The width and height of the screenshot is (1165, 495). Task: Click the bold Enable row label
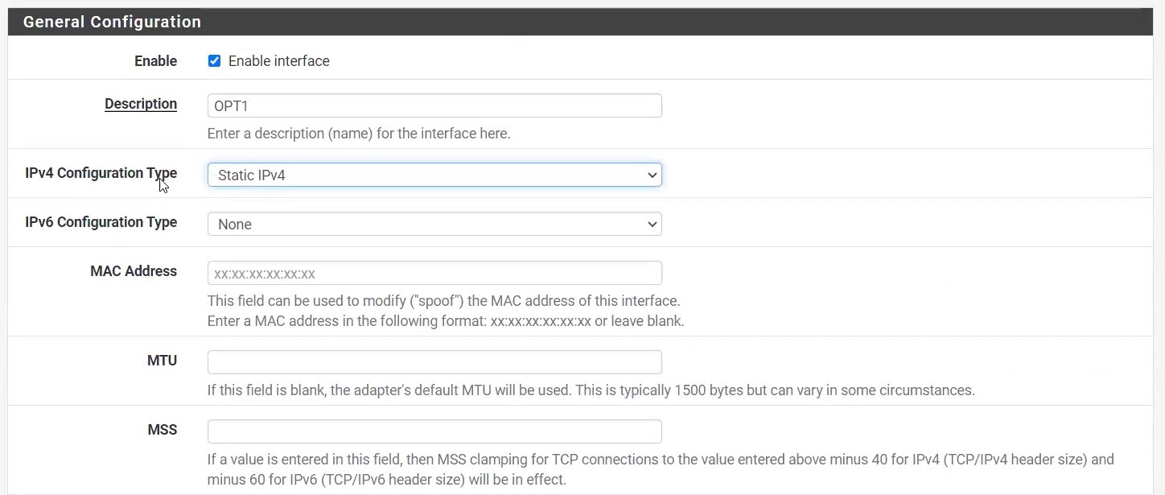155,61
